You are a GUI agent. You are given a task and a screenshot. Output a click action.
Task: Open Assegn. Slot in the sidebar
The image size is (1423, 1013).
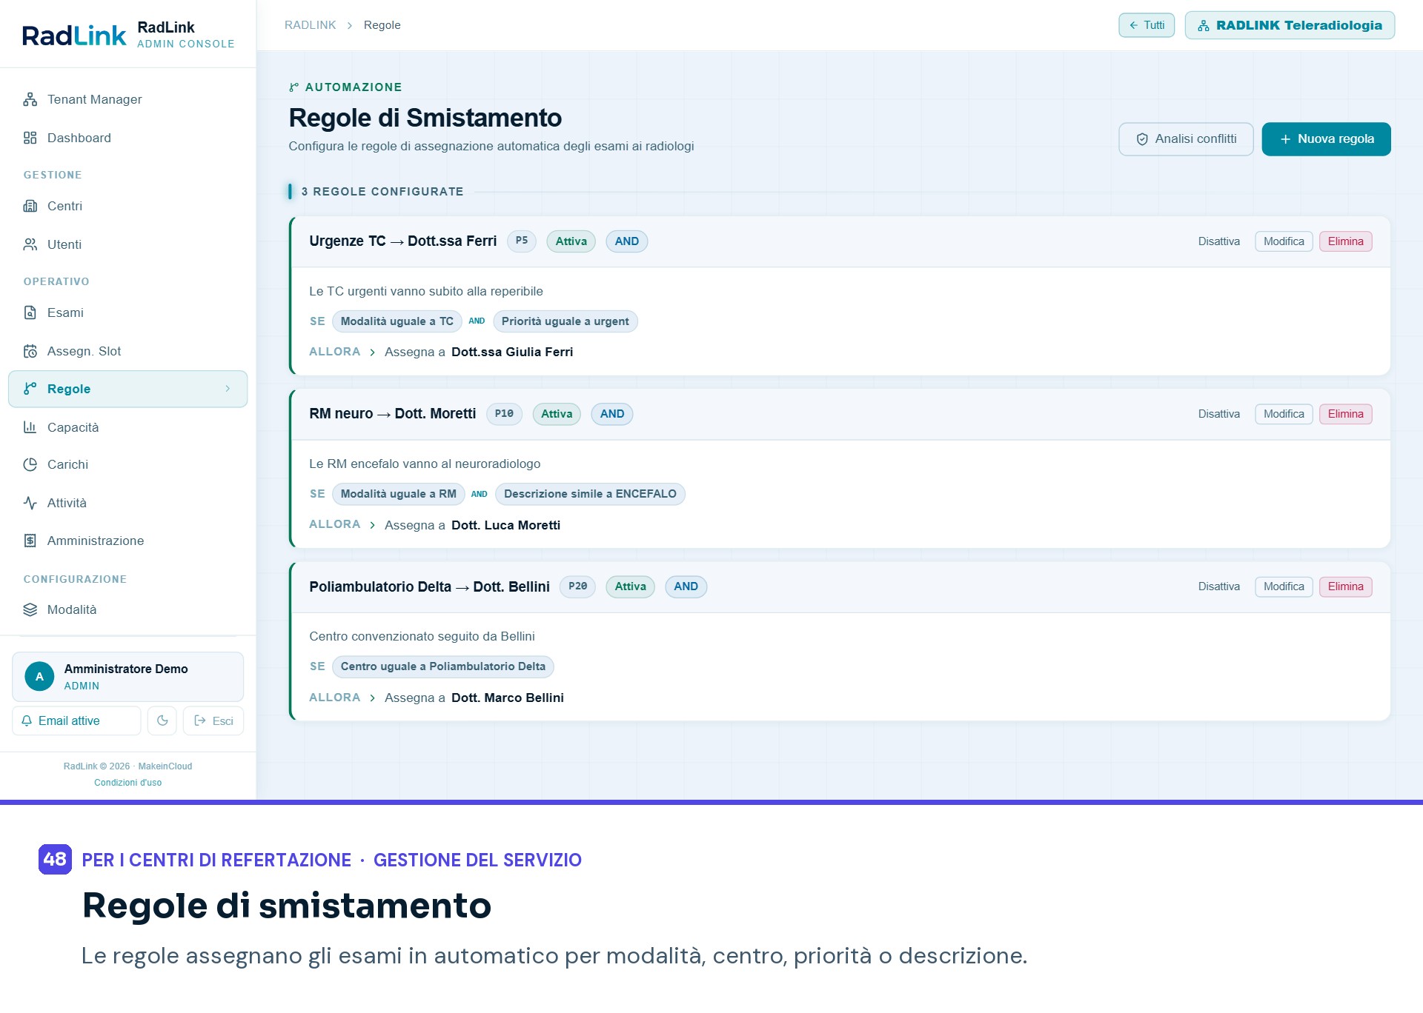(127, 351)
